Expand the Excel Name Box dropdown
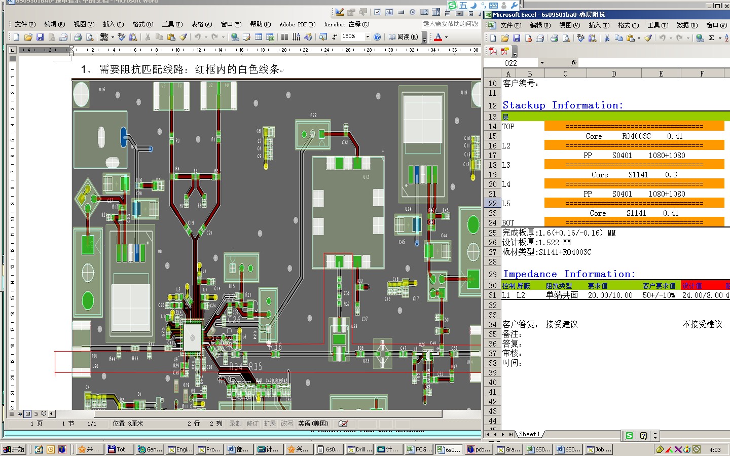 pos(542,63)
